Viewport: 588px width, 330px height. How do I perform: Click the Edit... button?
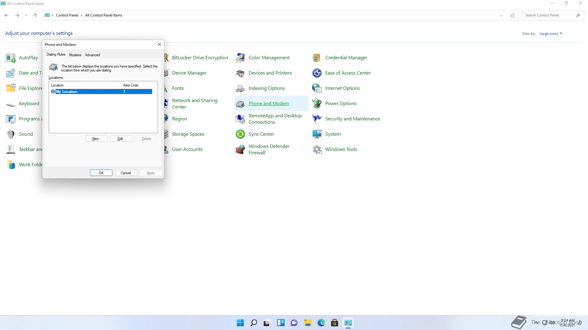(122, 139)
